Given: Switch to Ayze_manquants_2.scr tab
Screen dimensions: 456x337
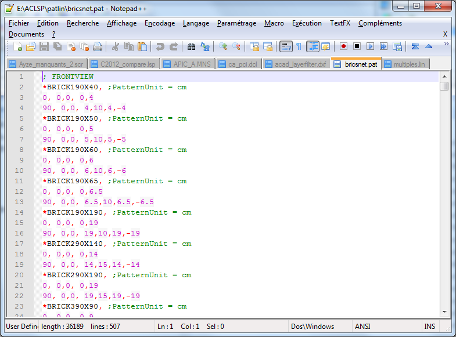Looking at the screenshot, I should click(46, 64).
